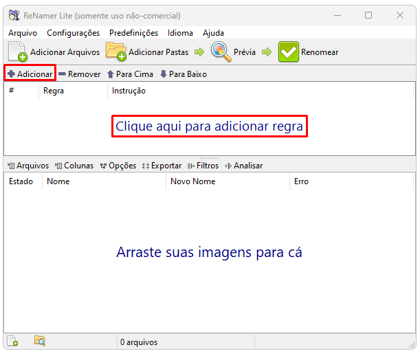Click the plus icon of Adicionar rule
This screenshot has width=420, height=356.
11,74
